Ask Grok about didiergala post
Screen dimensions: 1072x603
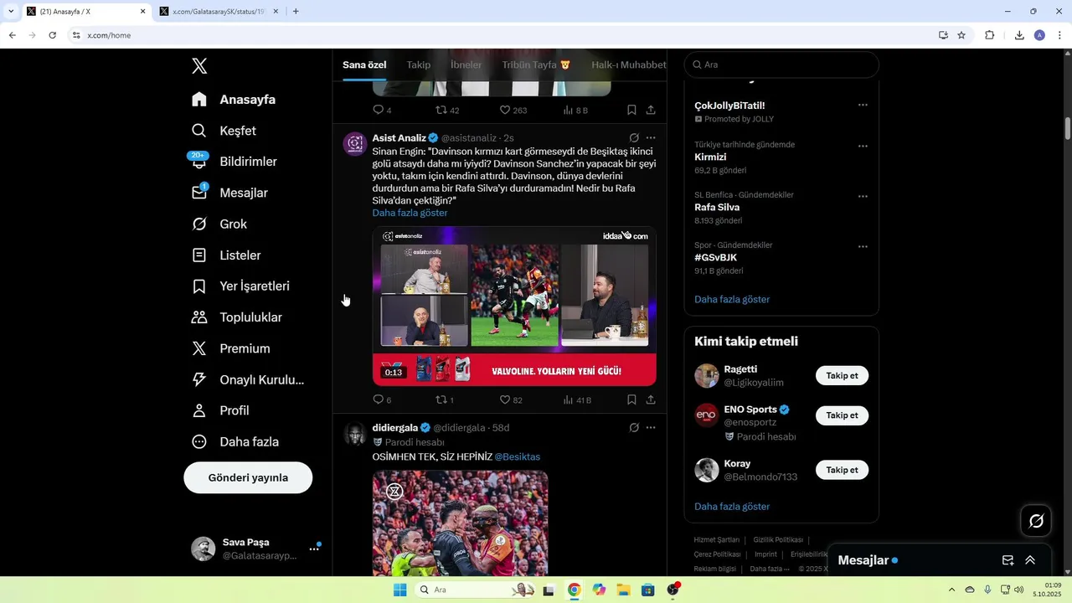[634, 427]
